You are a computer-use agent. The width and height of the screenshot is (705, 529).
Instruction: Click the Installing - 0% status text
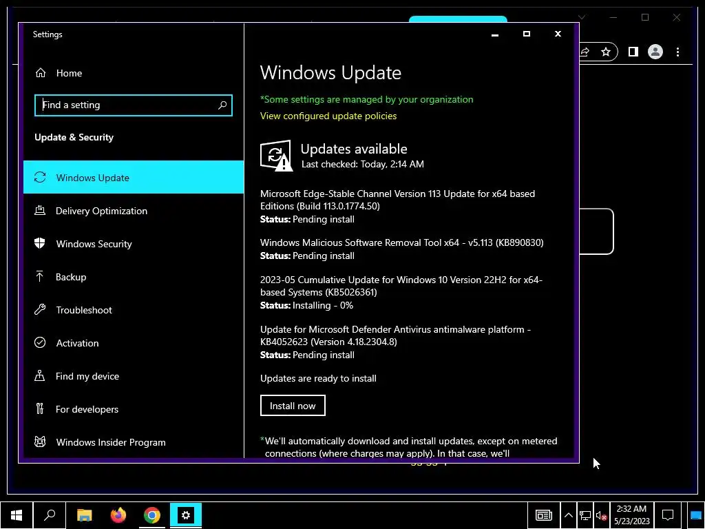pos(323,305)
